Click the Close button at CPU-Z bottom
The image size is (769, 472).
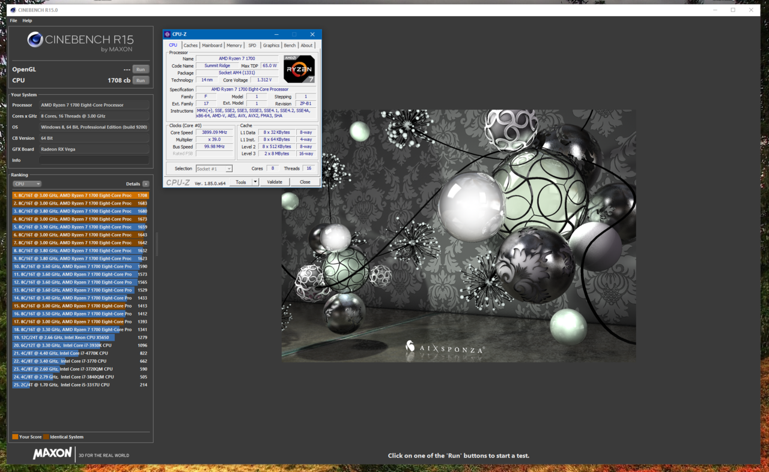point(305,182)
